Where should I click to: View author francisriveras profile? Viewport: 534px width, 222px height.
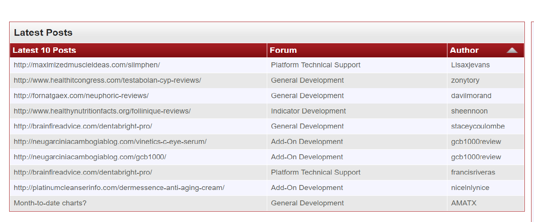pyautogui.click(x=473, y=173)
